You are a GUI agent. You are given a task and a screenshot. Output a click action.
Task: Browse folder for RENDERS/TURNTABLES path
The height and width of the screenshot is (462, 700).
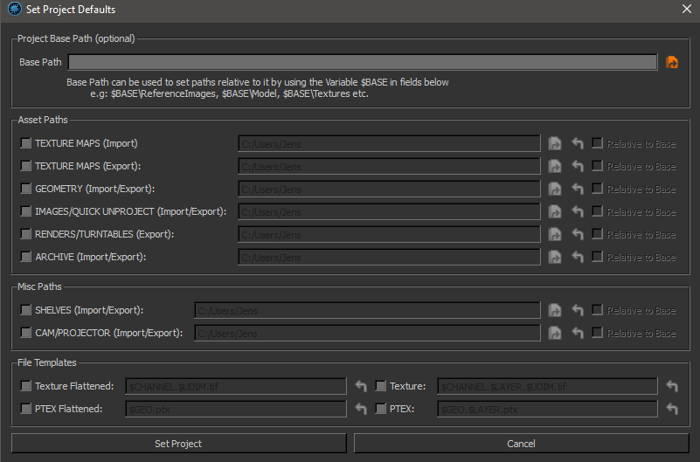pos(555,234)
